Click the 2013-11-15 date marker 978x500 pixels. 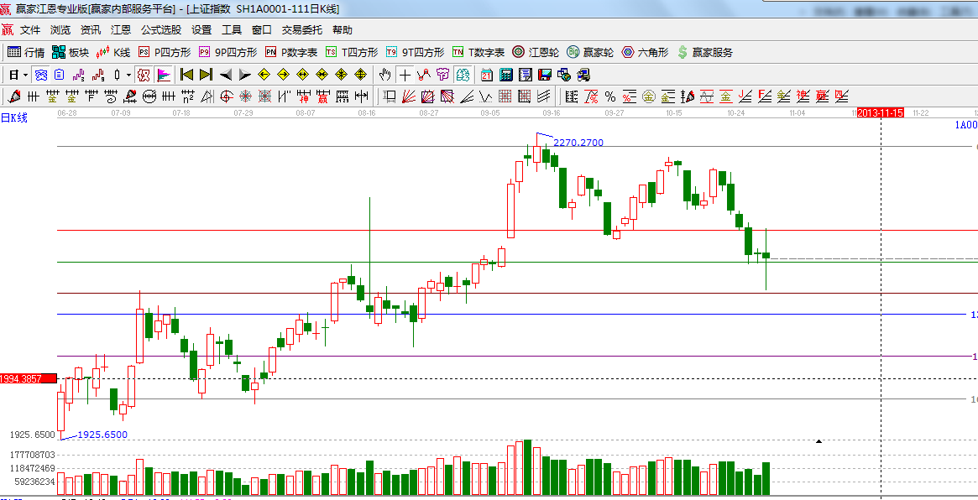point(880,112)
